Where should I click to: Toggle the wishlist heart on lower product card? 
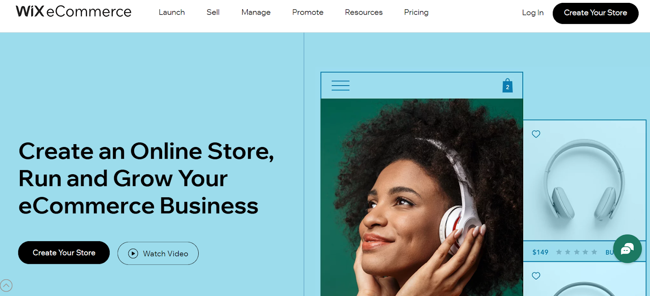536,276
